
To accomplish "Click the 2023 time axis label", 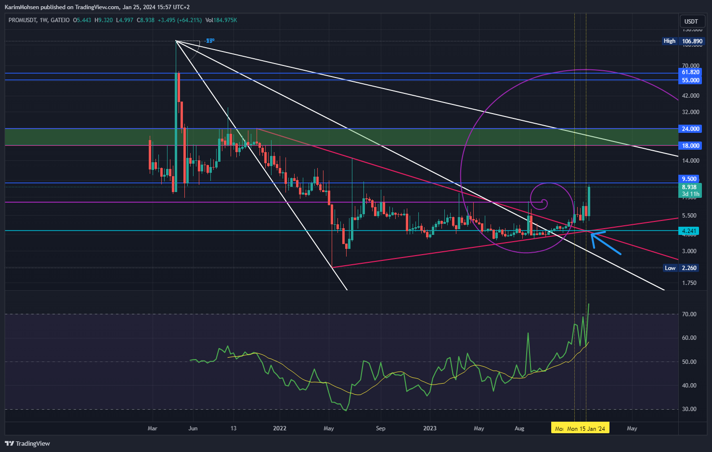I will coord(429,428).
